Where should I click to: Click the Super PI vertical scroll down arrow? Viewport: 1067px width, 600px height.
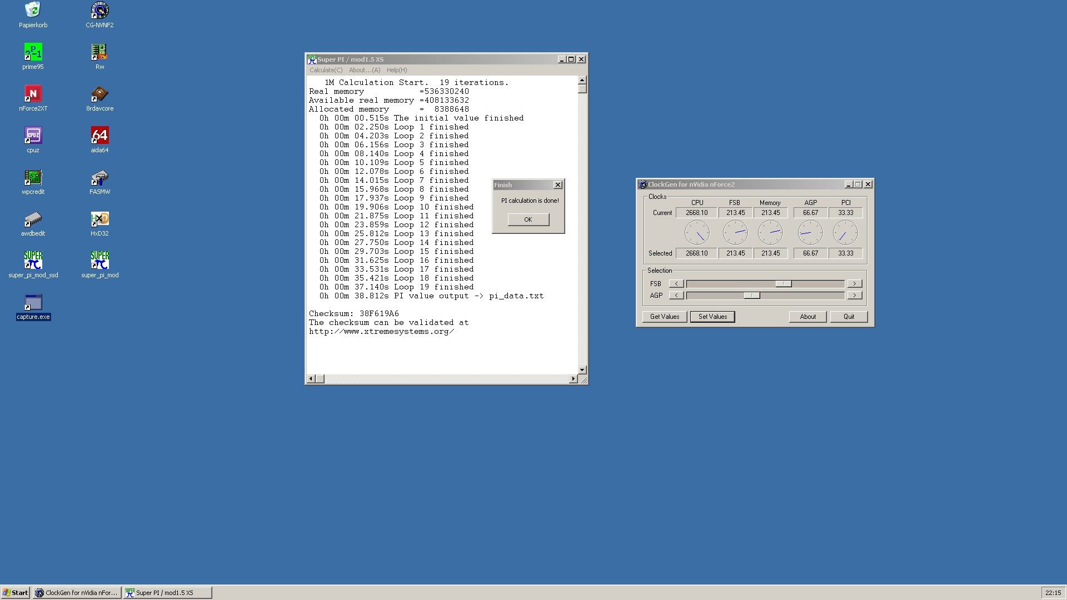pyautogui.click(x=582, y=370)
